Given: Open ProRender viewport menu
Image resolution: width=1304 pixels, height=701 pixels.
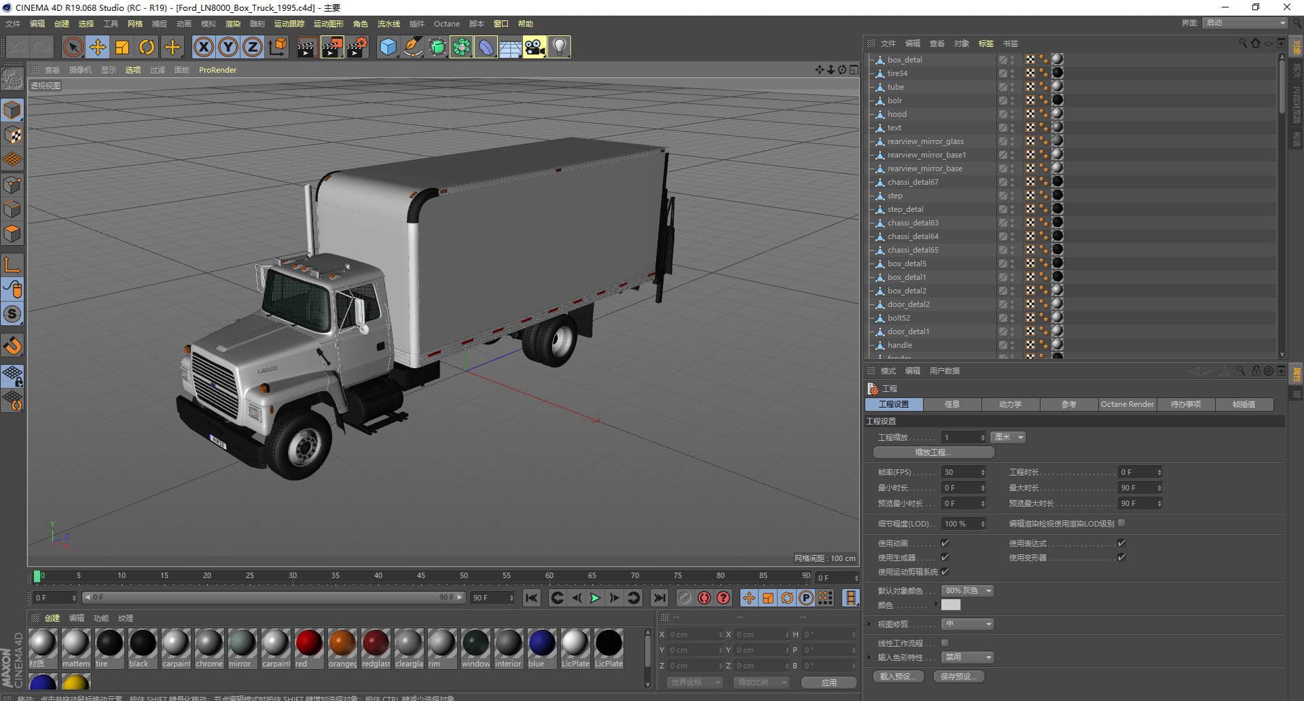Looking at the screenshot, I should click(x=217, y=70).
